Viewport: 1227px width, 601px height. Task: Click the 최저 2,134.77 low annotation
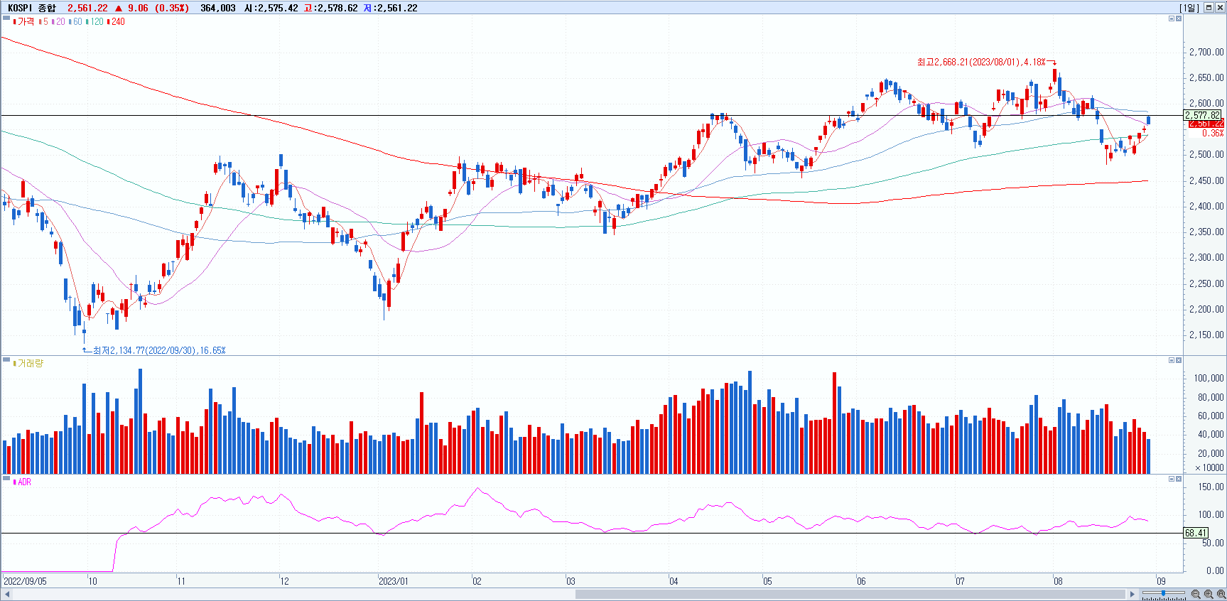[x=159, y=351]
